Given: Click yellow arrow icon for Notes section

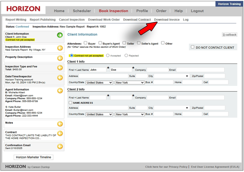Looking at the screenshot, I should pos(60,124).
